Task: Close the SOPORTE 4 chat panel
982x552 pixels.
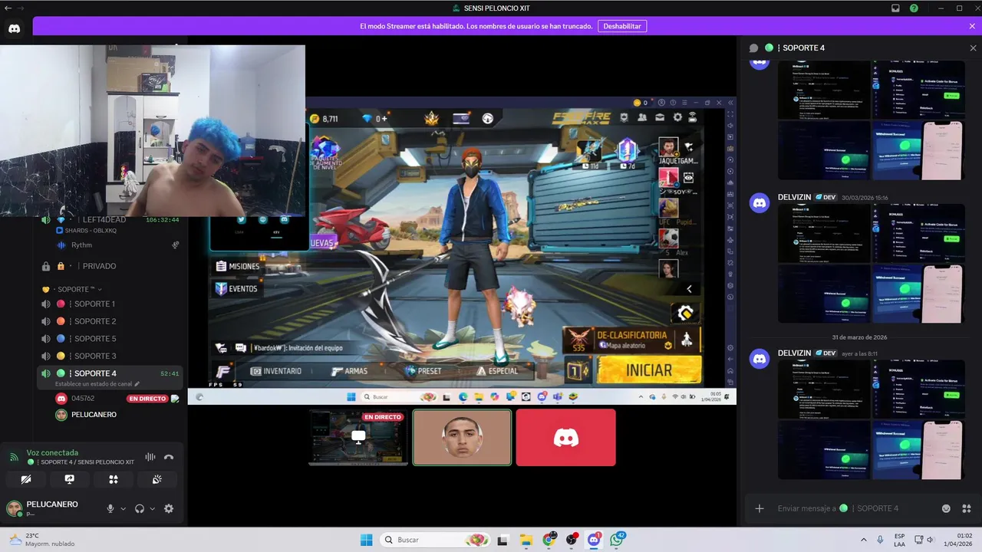Action: (973, 48)
